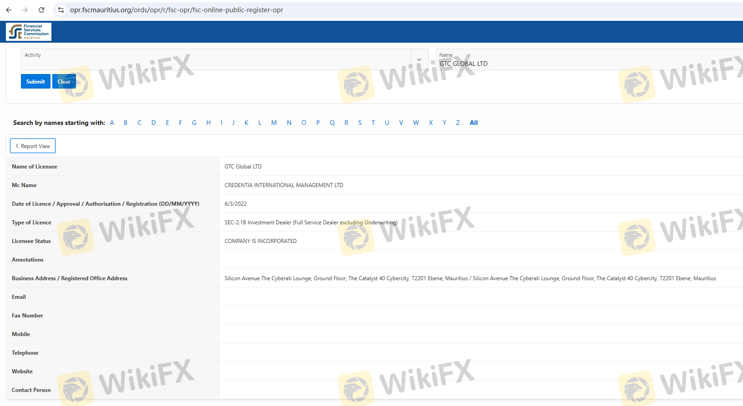The height and width of the screenshot is (406, 743).
Task: Filter names starting with U
Action: 387,123
